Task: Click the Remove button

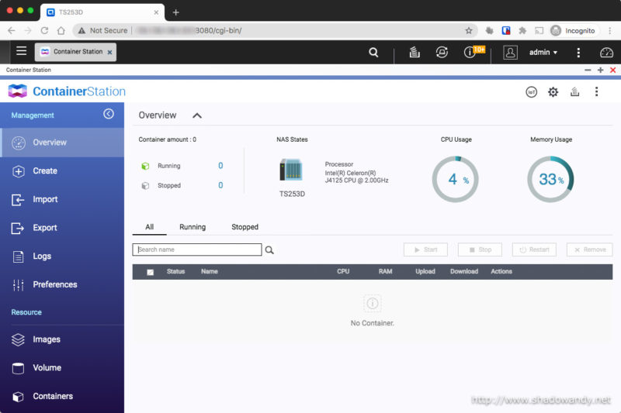Action: click(x=589, y=250)
